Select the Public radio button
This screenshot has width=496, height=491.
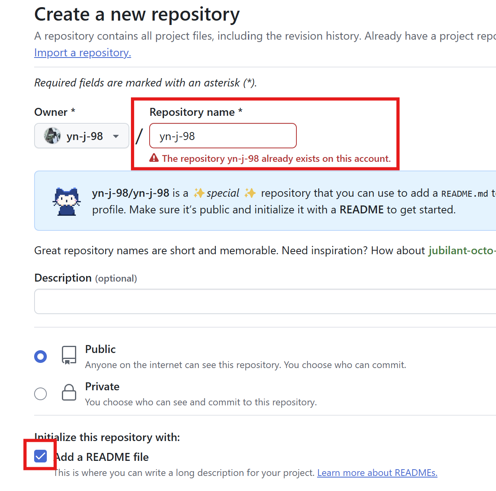click(x=40, y=357)
